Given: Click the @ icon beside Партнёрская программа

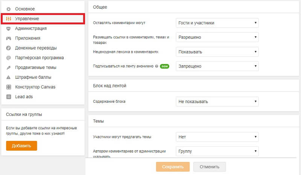Looking at the screenshot, I should tap(9, 58).
